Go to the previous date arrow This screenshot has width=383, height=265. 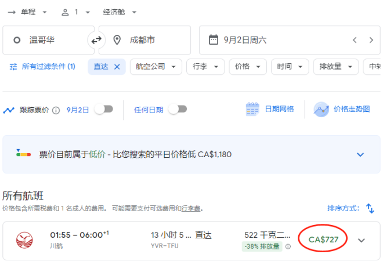355,40
